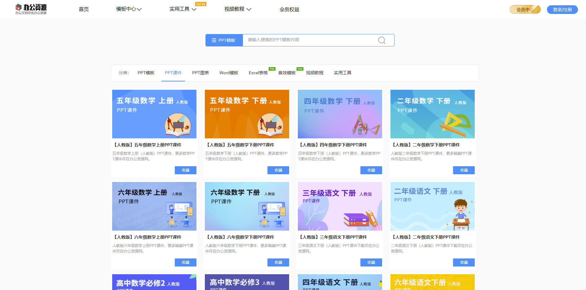Click the search magnifier icon
The width and height of the screenshot is (586, 290).
[x=382, y=40]
